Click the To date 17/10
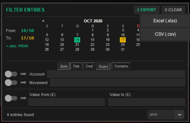190x123 pixels. pyautogui.click(x=27, y=38)
